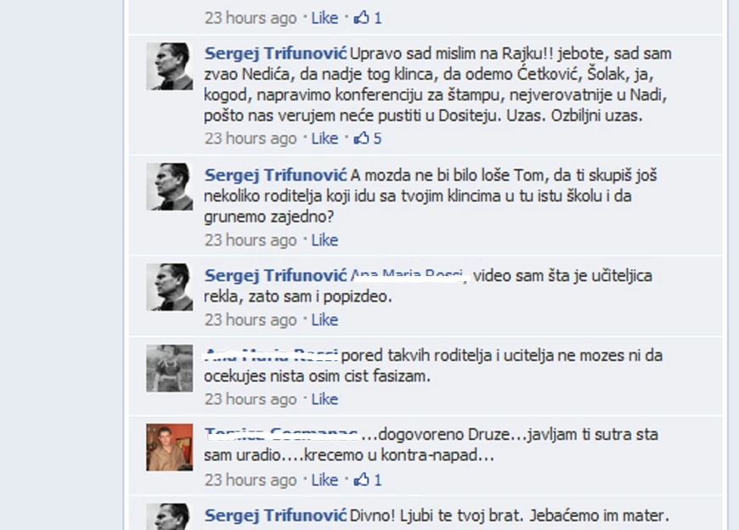Click '23 hours ago' under the 'cist fasizam' comment
739x530 pixels.
click(251, 399)
